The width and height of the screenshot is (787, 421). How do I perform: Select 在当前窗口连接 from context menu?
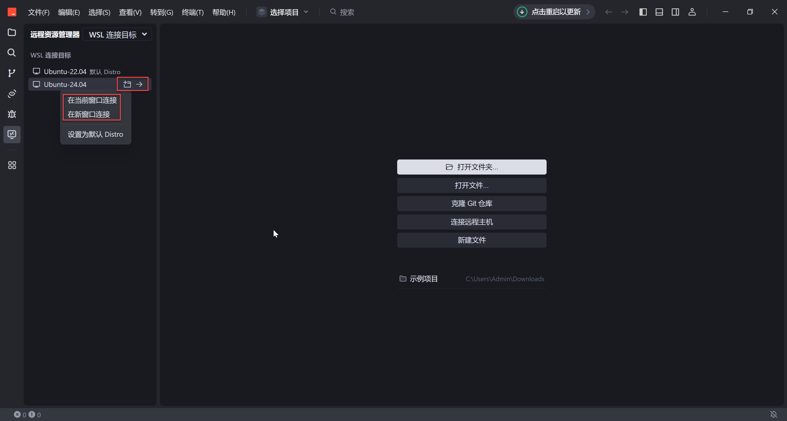(92, 100)
